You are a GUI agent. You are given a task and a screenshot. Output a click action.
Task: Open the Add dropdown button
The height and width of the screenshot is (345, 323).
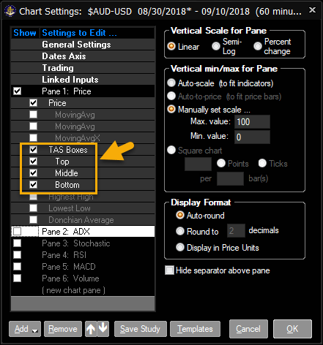(25, 329)
